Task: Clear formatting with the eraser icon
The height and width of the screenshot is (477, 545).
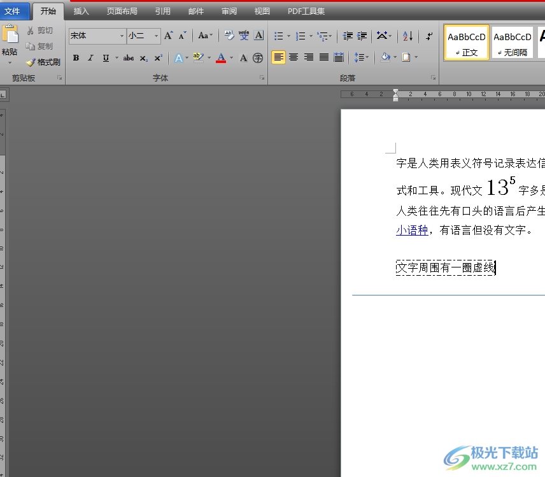Action: [x=229, y=36]
